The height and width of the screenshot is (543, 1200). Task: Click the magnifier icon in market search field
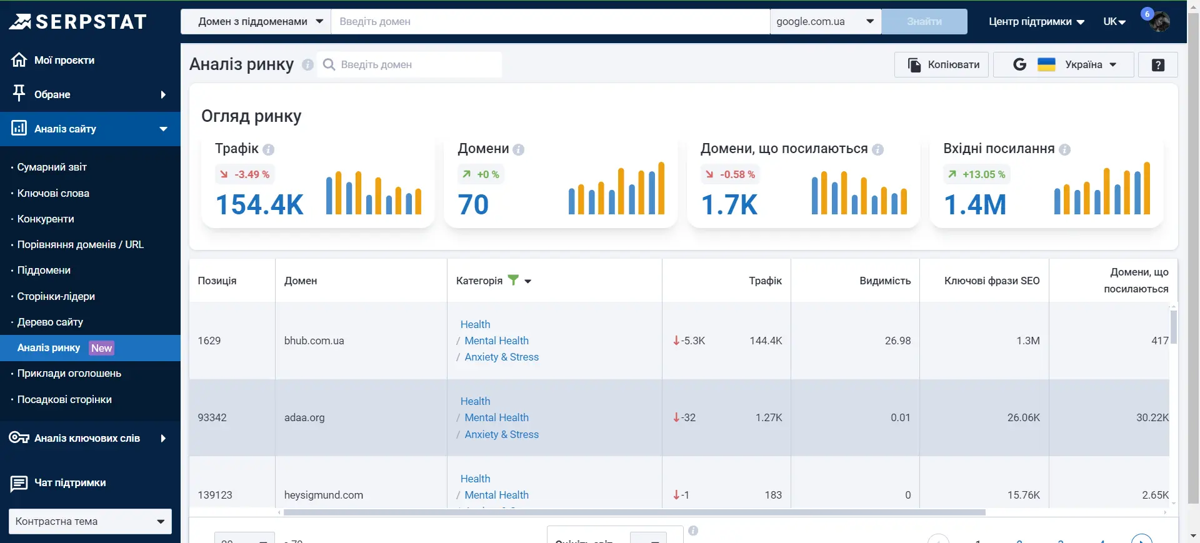329,64
